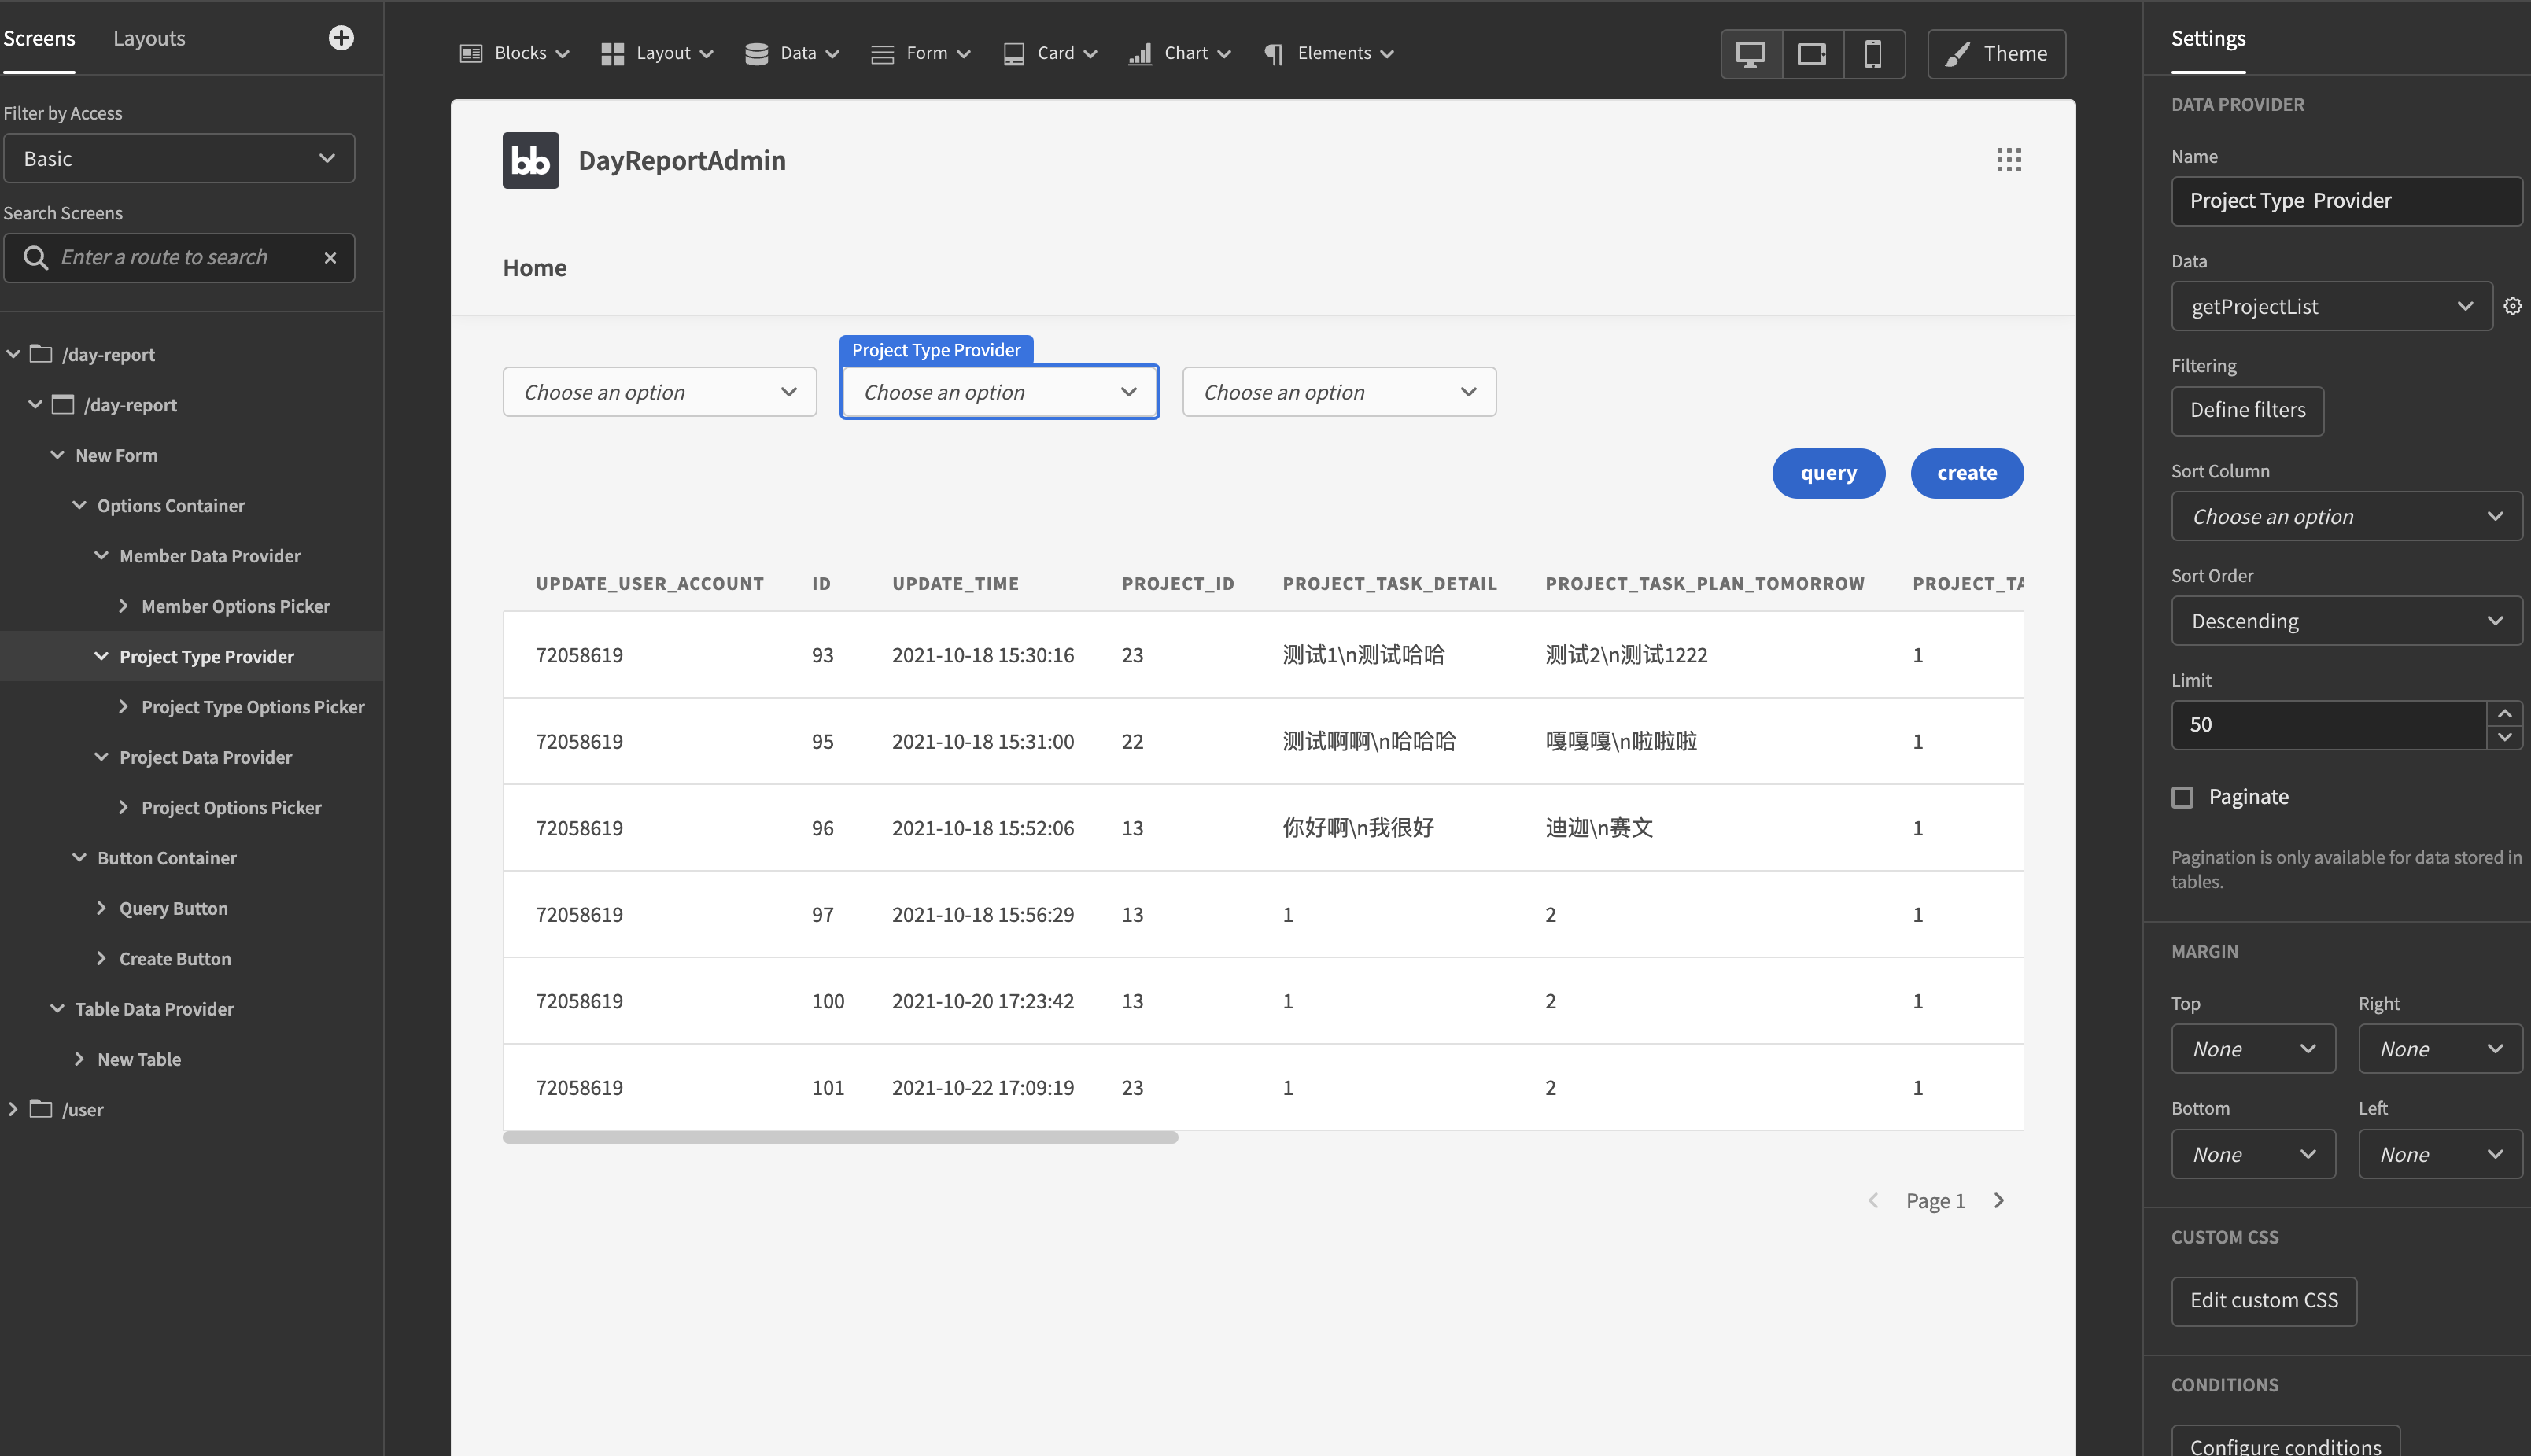
Task: Open the Card component toolbar icon
Action: (1015, 53)
